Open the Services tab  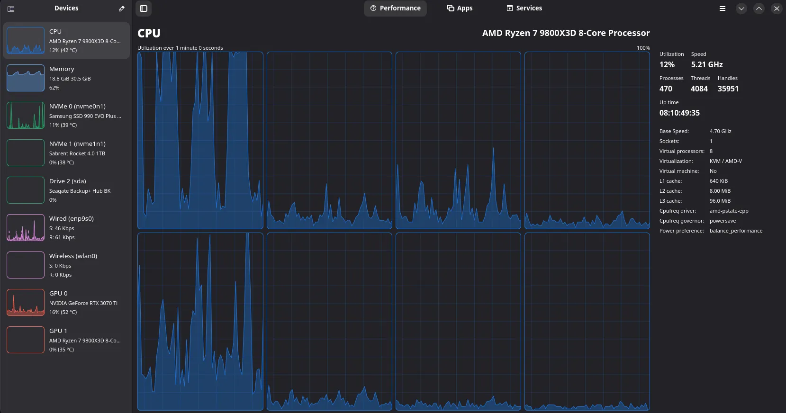click(524, 8)
